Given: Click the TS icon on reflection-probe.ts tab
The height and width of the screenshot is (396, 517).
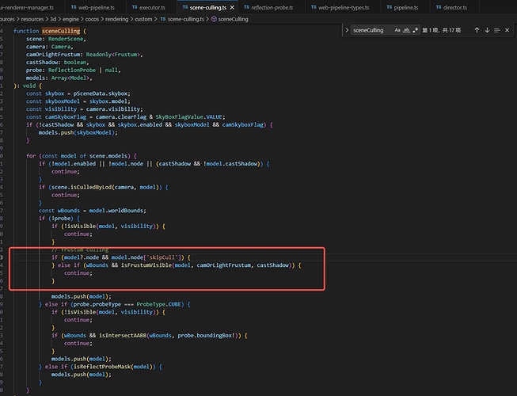Looking at the screenshot, I should pos(247,7).
